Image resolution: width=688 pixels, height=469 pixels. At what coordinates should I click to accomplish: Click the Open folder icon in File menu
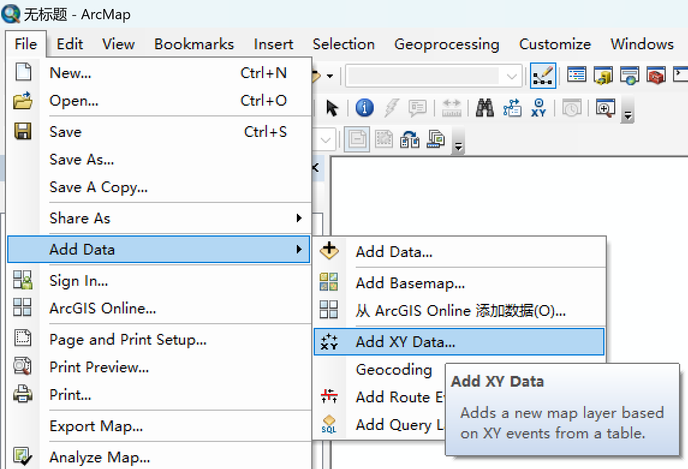coord(23,100)
